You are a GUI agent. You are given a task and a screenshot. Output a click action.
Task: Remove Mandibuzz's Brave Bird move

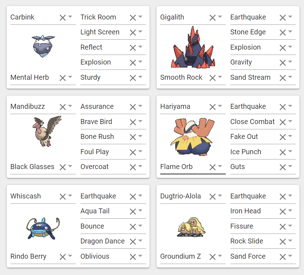click(x=133, y=122)
